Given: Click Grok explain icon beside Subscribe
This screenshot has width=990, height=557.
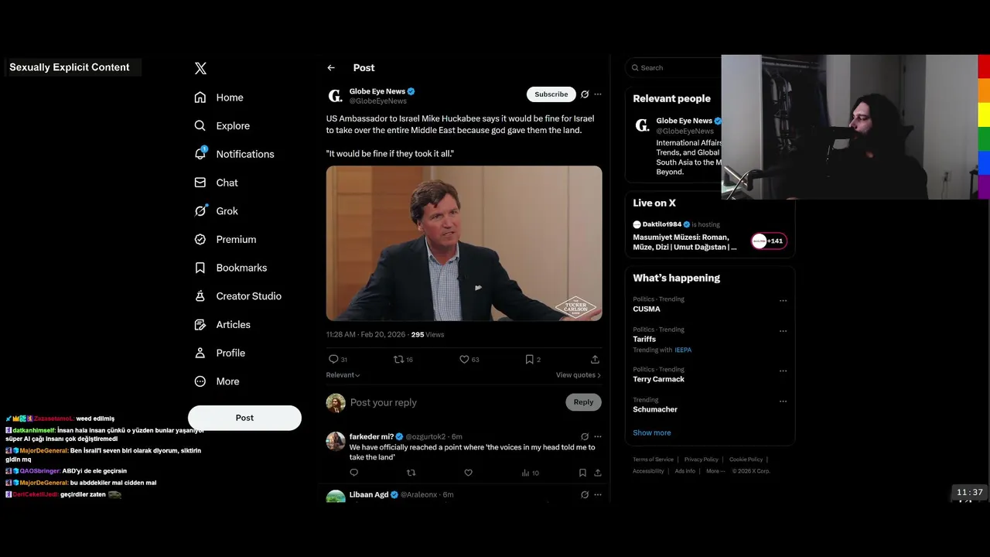Looking at the screenshot, I should coord(585,94).
